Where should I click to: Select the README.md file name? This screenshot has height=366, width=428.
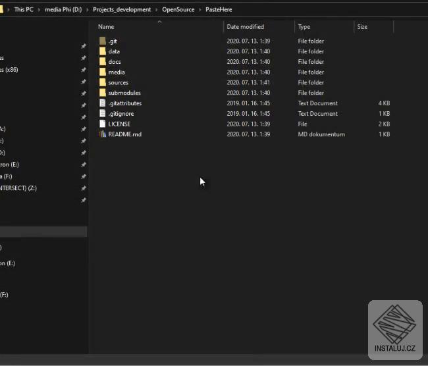pos(124,134)
